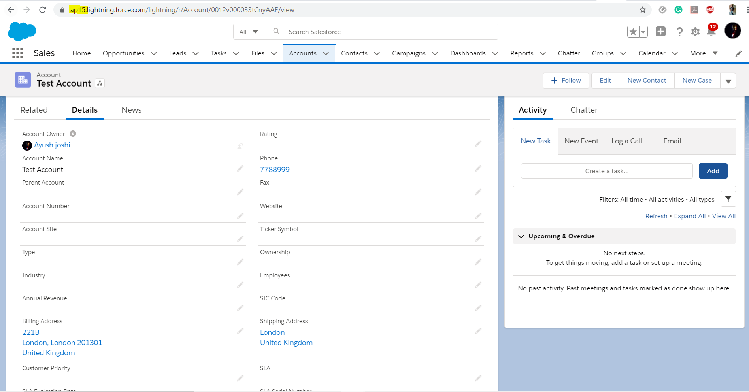This screenshot has height=392, width=749.
Task: Click the Account building icon in header
Action: coord(23,79)
